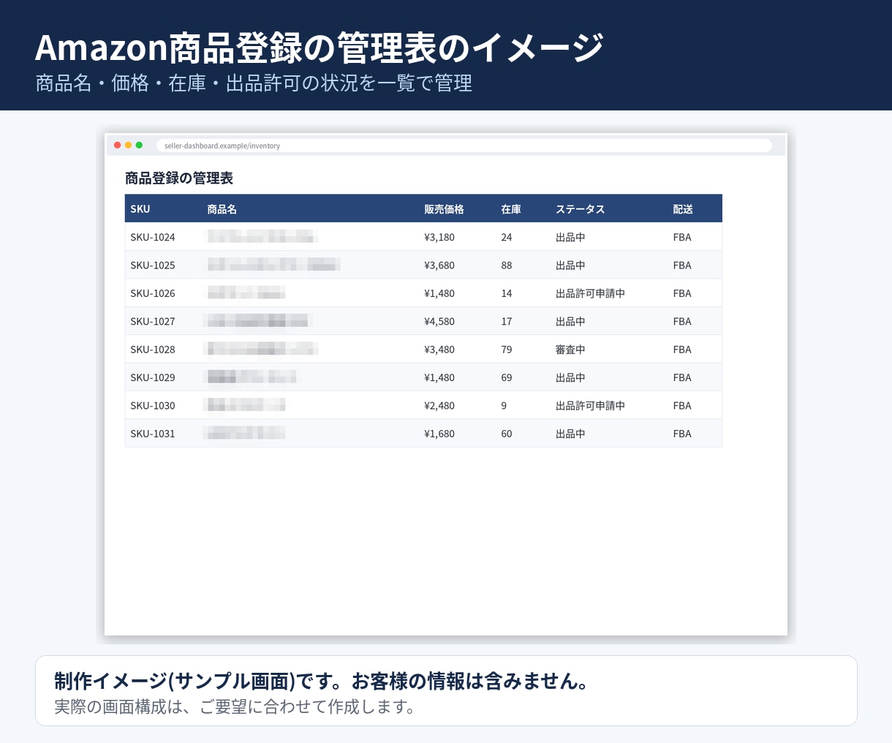Click the 販売価格 column header
This screenshot has width=892, height=743.
pos(445,209)
